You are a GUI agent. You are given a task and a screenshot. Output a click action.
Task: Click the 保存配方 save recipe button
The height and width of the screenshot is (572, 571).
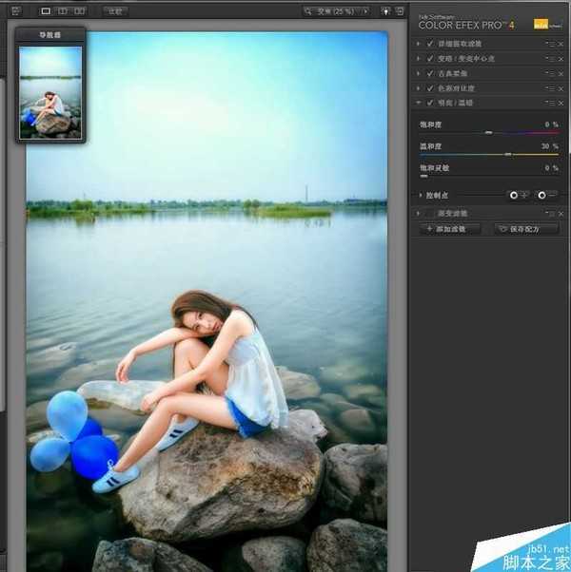(525, 229)
